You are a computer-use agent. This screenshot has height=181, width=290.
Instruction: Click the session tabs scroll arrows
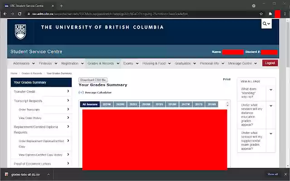(x=227, y=104)
